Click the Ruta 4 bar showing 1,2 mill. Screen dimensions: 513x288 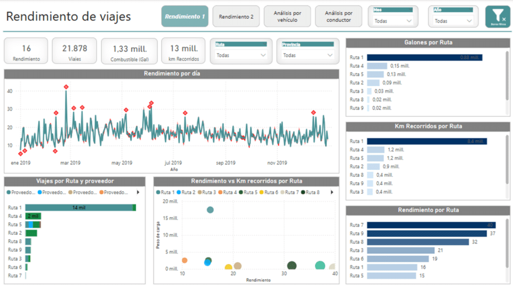click(x=376, y=150)
